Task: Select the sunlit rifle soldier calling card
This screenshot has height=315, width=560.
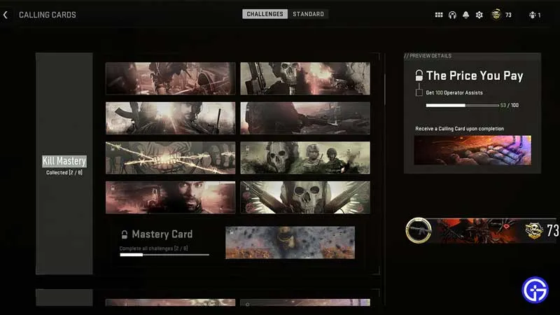Action: point(170,118)
